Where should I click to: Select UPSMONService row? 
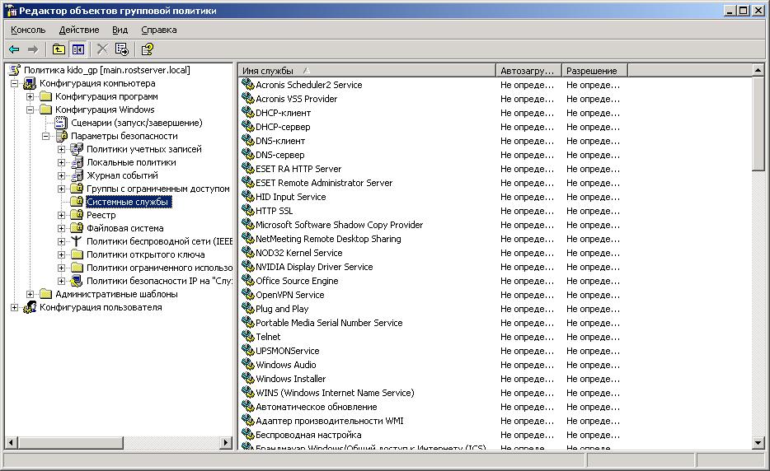(x=287, y=351)
